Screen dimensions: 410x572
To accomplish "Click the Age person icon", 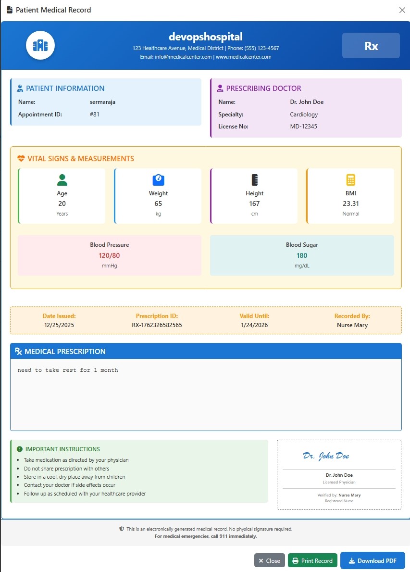I will tap(62, 180).
